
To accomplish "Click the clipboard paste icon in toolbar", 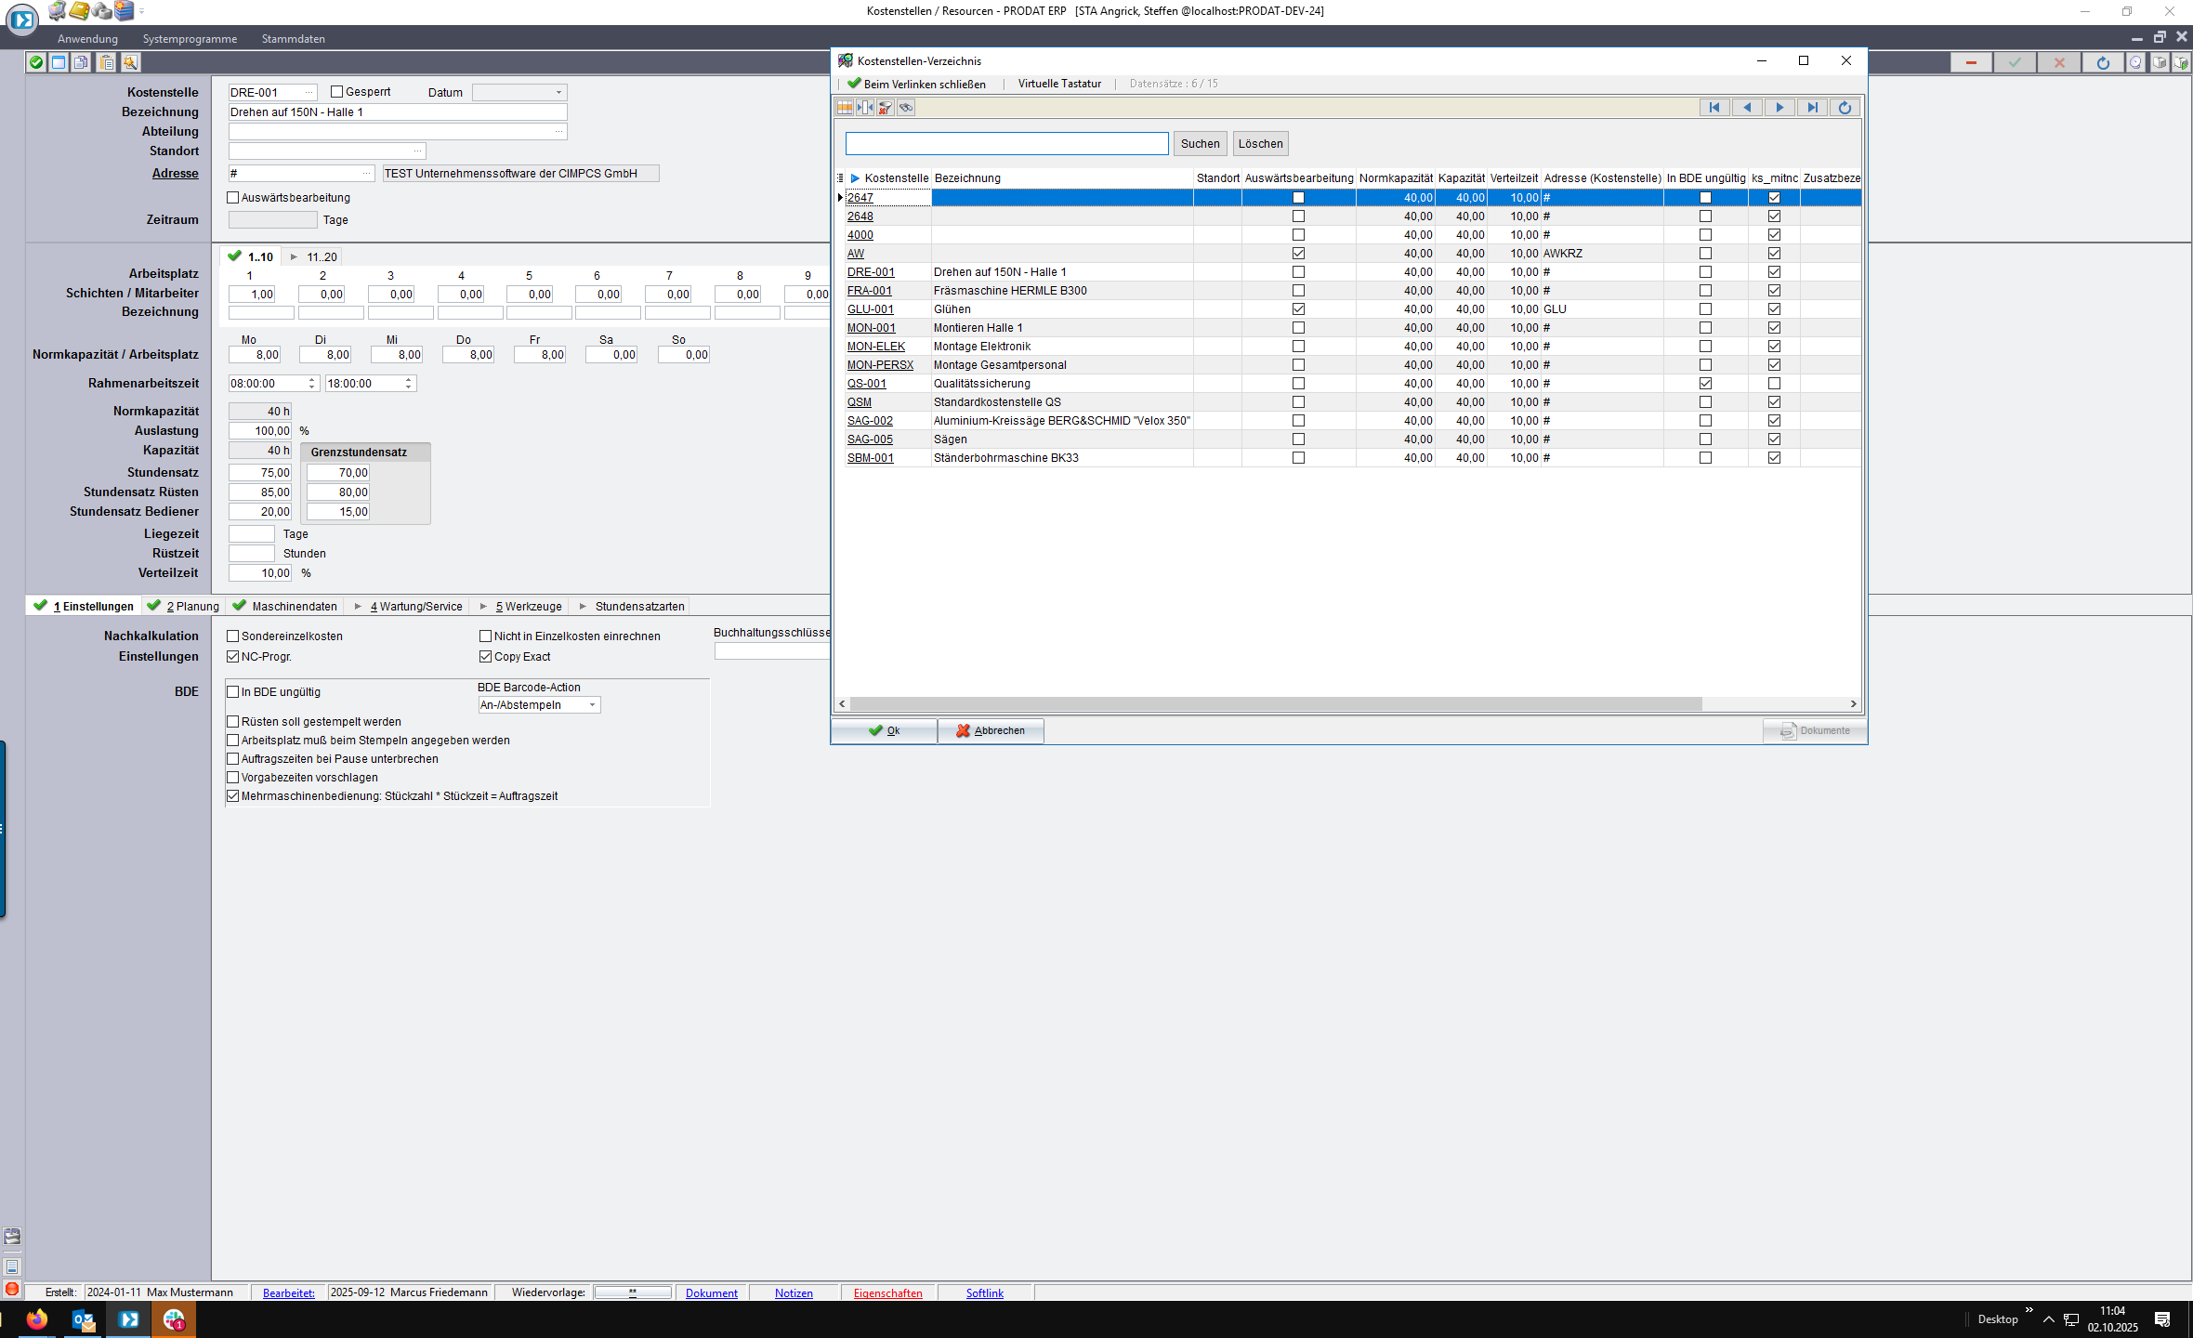I will (107, 63).
